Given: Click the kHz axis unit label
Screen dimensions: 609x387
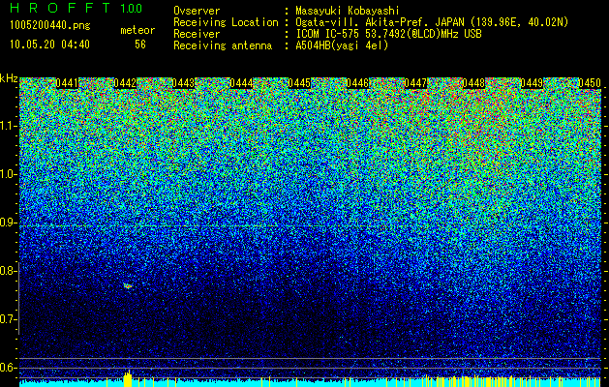Looking at the screenshot, I should coord(9,78).
